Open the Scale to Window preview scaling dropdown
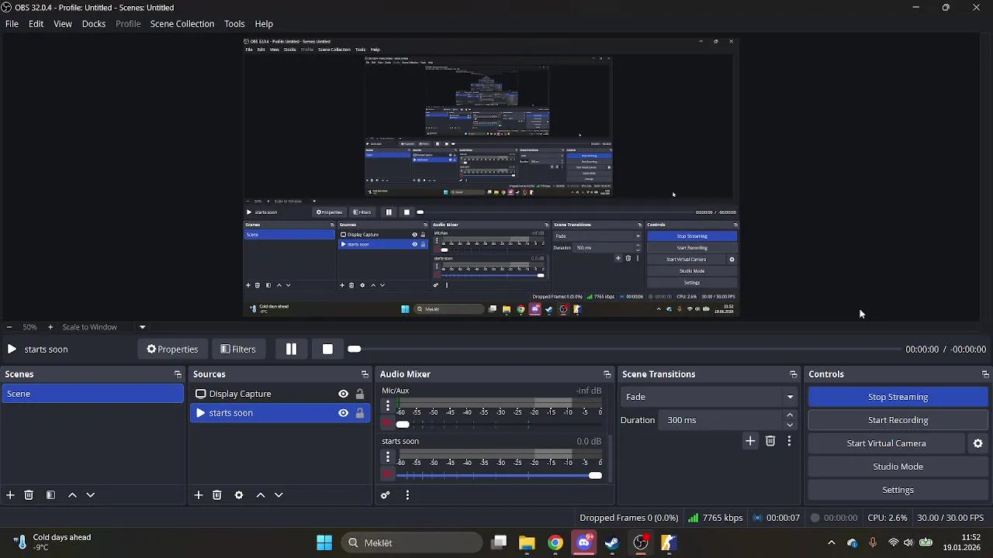 pyautogui.click(x=104, y=327)
